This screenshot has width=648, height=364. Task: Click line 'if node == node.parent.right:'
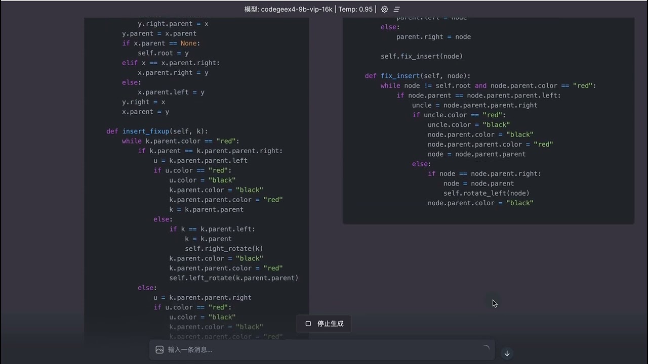[x=484, y=173]
